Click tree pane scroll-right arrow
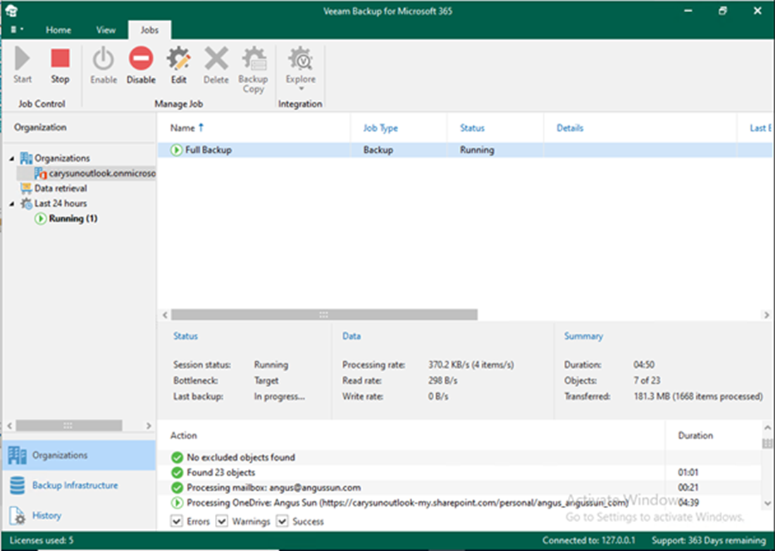The width and height of the screenshot is (775, 551). [148, 426]
